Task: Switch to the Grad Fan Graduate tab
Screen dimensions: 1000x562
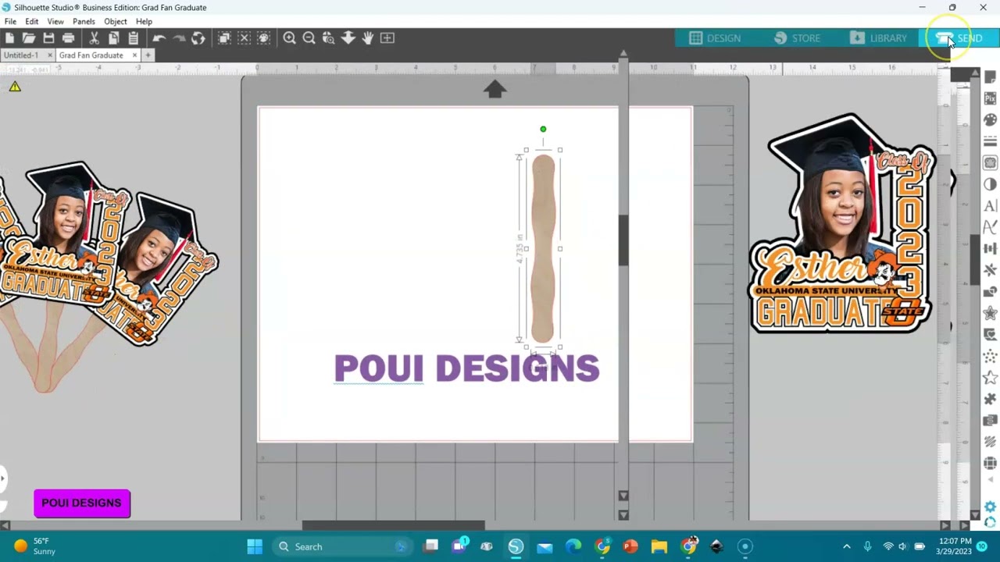Action: 91,55
